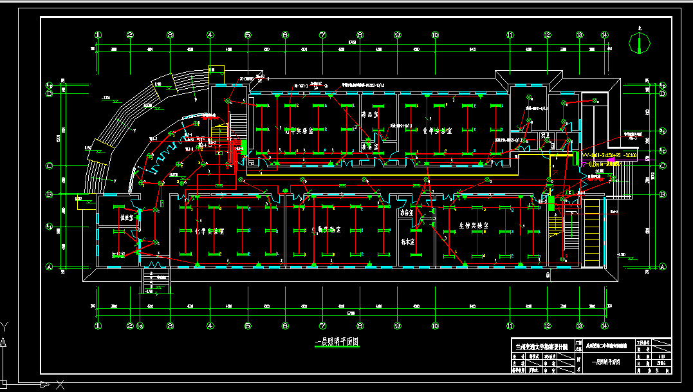Select green distribution box near left stairwell
This screenshot has height=392, width=693.
pos(243,147)
